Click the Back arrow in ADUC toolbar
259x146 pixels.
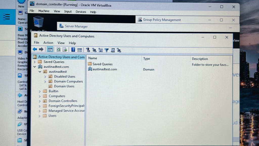(35, 49)
